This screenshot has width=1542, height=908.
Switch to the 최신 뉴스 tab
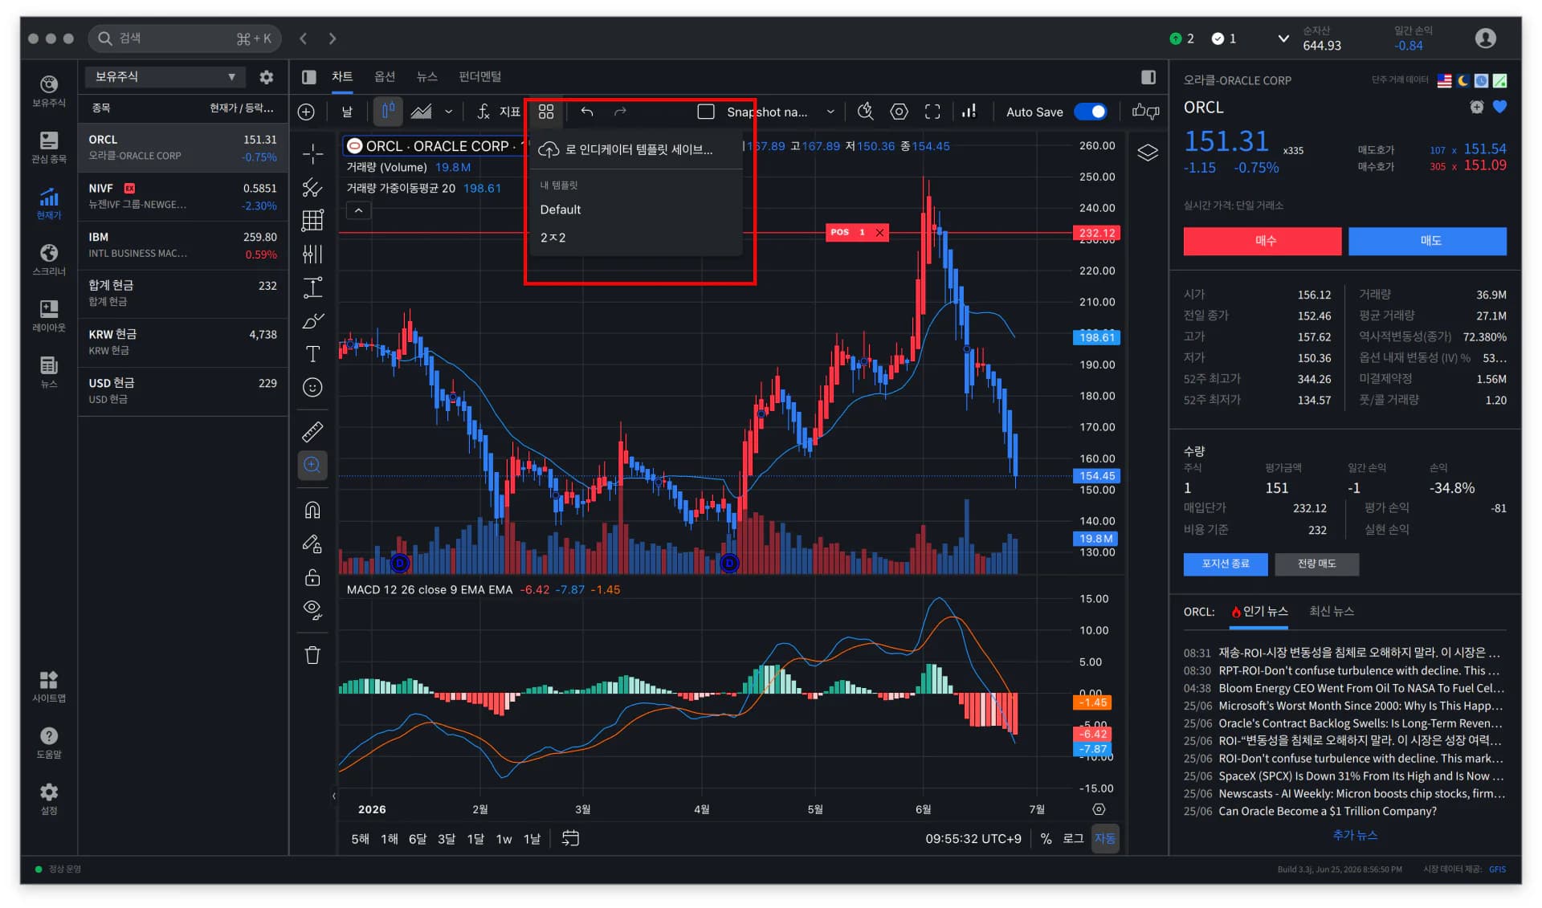pyautogui.click(x=1332, y=611)
